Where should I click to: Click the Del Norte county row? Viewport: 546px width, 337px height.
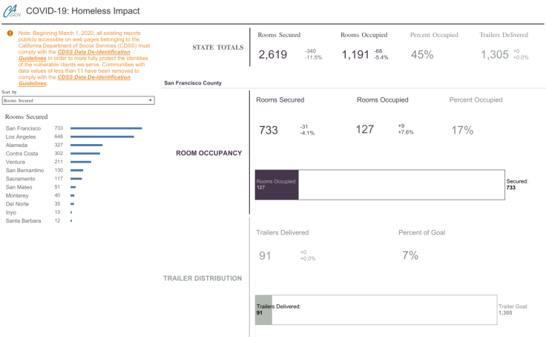point(17,203)
